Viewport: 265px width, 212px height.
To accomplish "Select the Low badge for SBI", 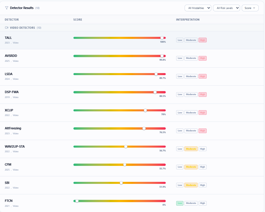I will 180,185.
